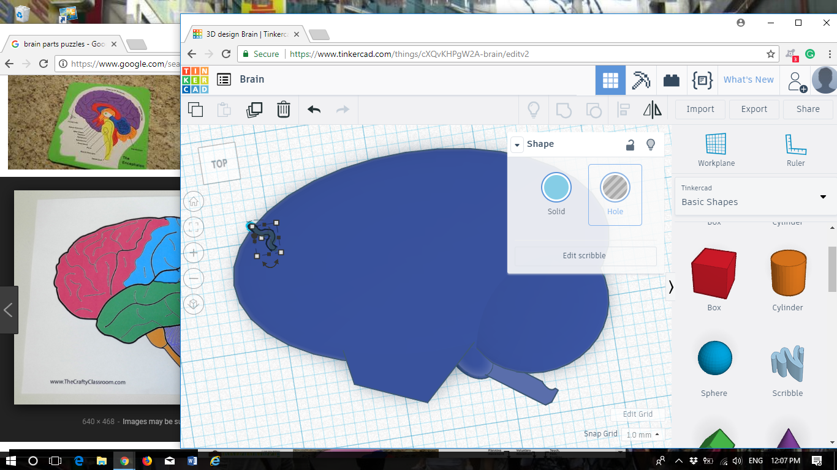Screen dimensions: 837x470
Task: Redo the last action
Action: [x=343, y=110]
